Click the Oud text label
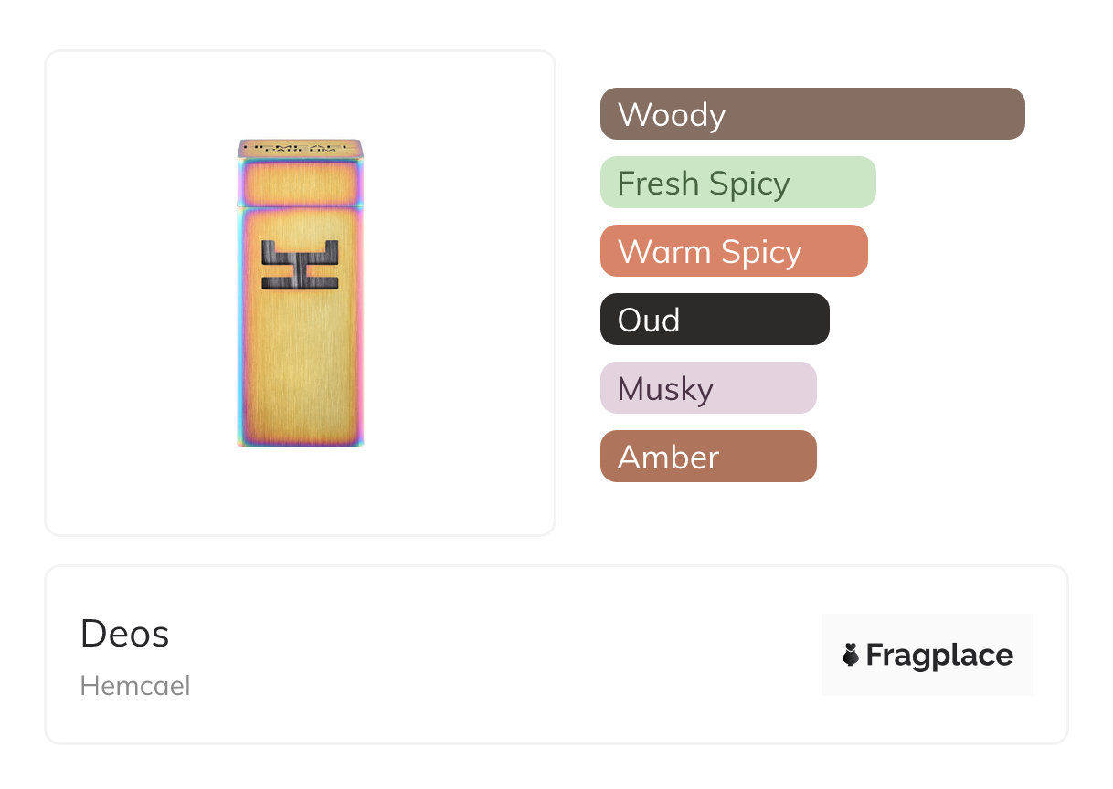The width and height of the screenshot is (1113, 789). pos(649,321)
